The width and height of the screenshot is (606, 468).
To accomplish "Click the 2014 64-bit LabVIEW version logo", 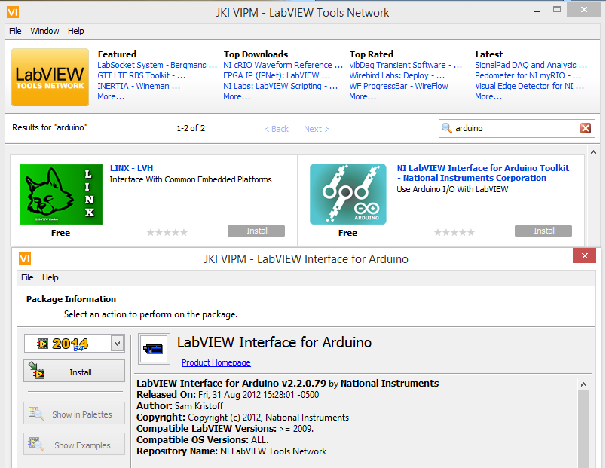I will point(63,344).
